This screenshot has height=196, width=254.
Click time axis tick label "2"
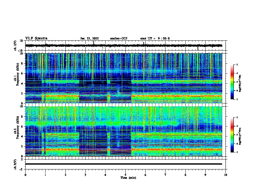(x=65, y=175)
